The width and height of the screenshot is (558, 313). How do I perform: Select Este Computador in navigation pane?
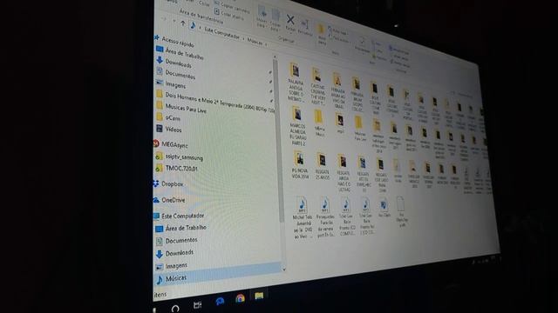pos(179,216)
